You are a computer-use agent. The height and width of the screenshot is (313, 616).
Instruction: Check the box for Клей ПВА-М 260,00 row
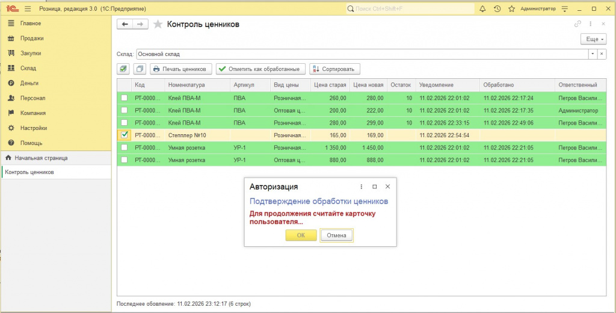tap(124, 98)
